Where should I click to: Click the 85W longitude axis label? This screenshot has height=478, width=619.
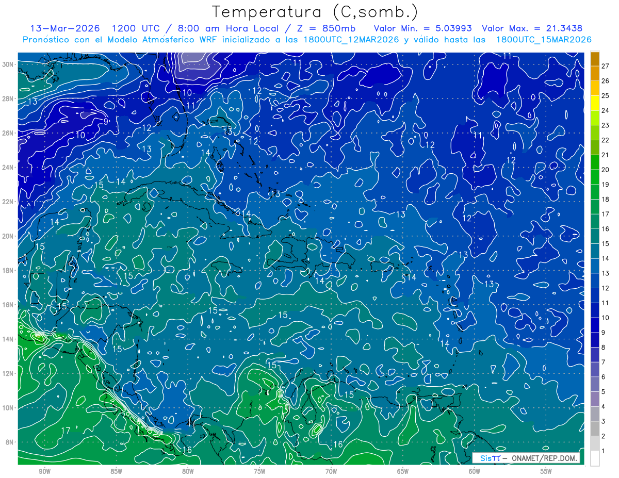pos(116,471)
